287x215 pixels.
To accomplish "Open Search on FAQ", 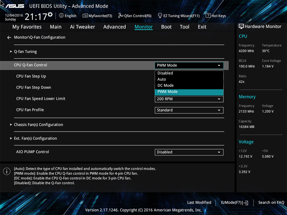I will pyautogui.click(x=271, y=203).
